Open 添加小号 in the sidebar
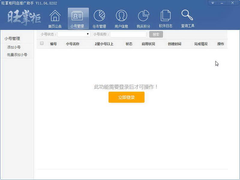240x180 pixels. 14,47
